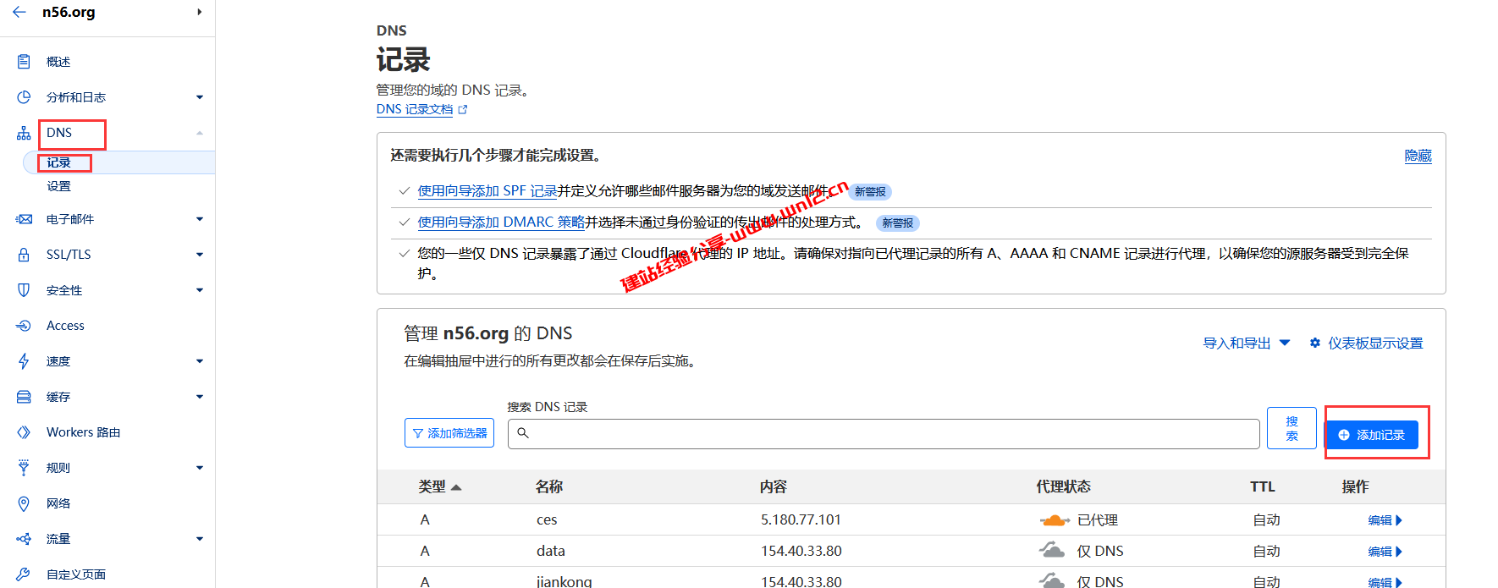Expand the 规则 section arrow

(200, 468)
